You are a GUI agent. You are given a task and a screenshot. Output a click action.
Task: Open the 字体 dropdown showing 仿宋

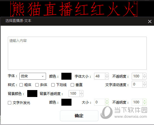tap(33, 76)
